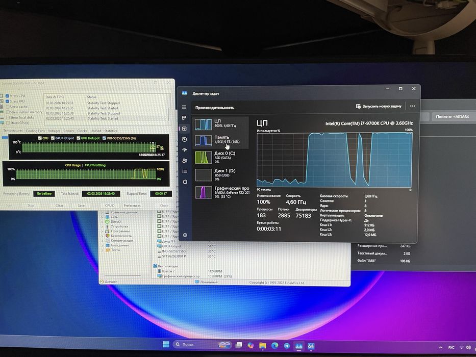This screenshot has height=357, width=476.
Task: Expand Устройства tree node
Action: (x=103, y=226)
